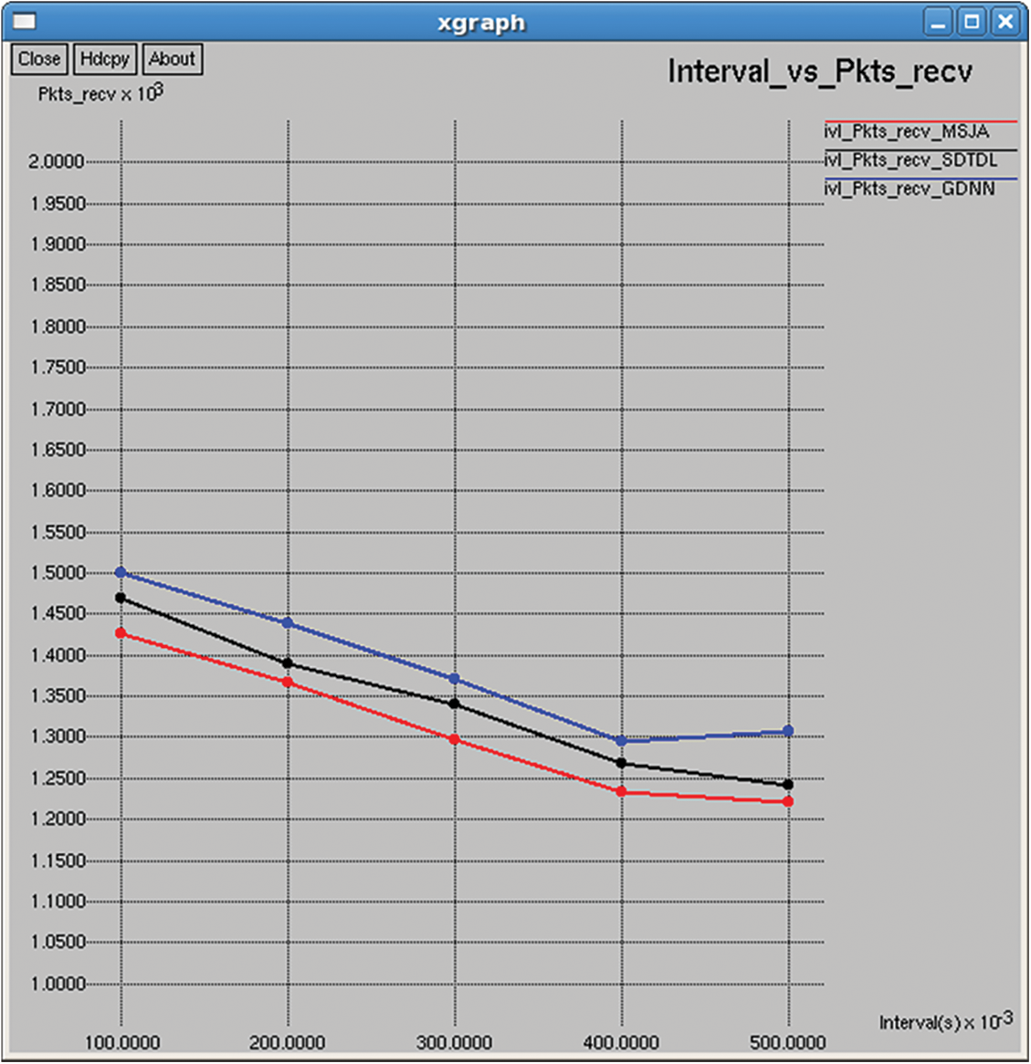Click the 300.0000 x-axis tick label
1031x1064 pixels.
click(454, 1042)
